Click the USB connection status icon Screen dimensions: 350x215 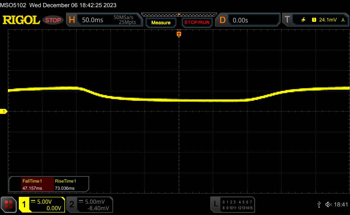coord(319,204)
